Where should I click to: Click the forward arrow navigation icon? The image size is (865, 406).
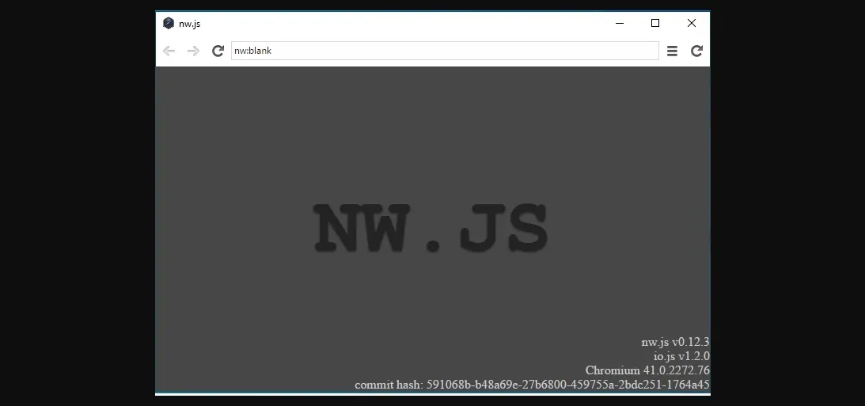193,51
